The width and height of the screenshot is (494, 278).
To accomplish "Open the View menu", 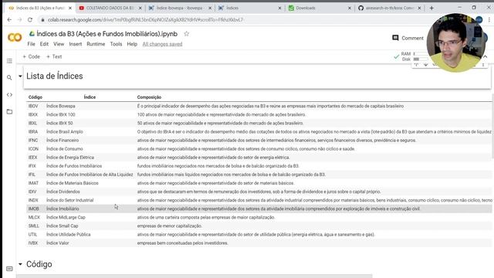I will [59, 44].
